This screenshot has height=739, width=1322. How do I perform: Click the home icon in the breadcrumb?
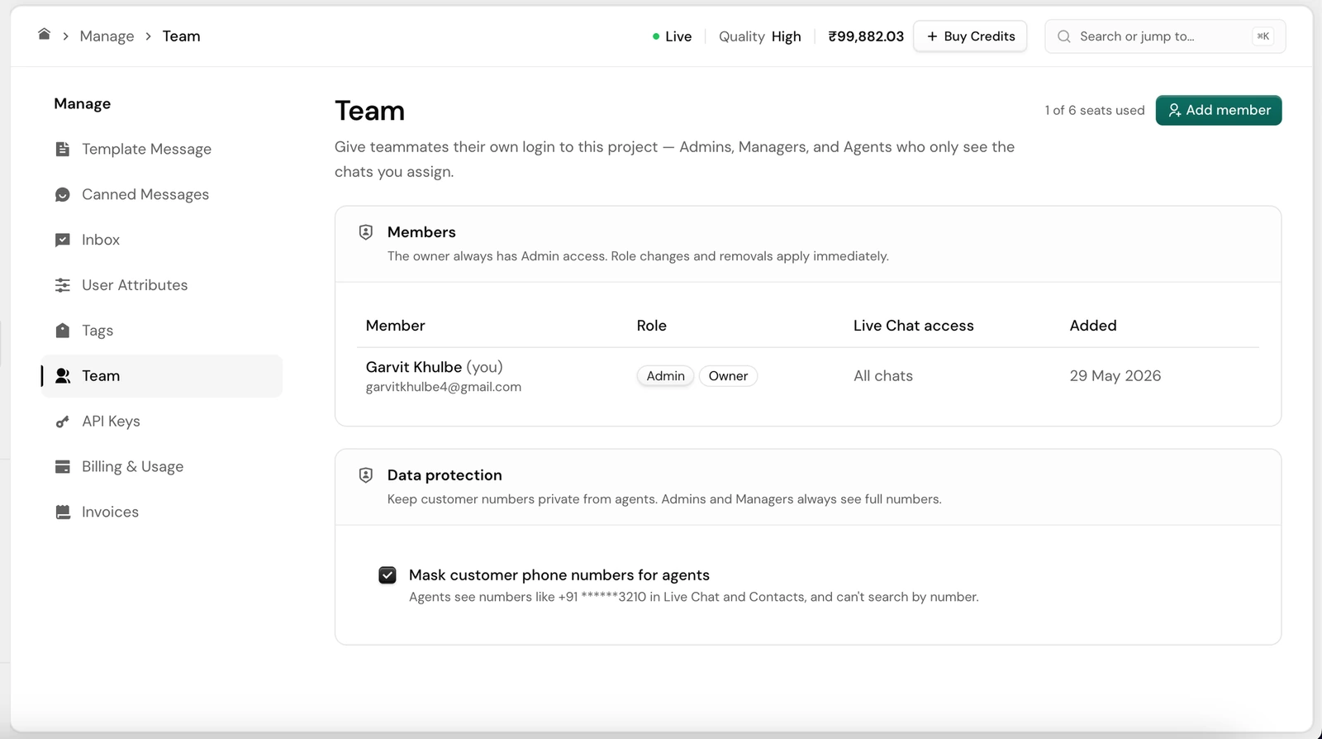[x=45, y=34]
